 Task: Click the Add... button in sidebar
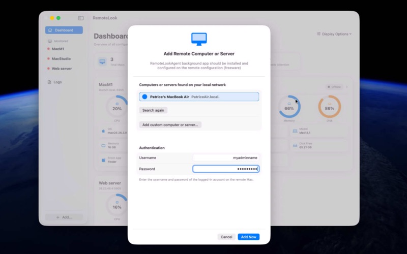point(64,217)
